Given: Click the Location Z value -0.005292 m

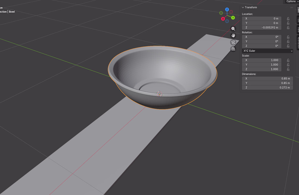Looking at the screenshot, I should 261,28.
